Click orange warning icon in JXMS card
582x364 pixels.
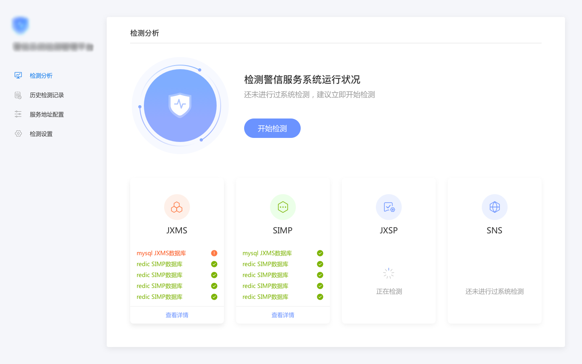214,253
